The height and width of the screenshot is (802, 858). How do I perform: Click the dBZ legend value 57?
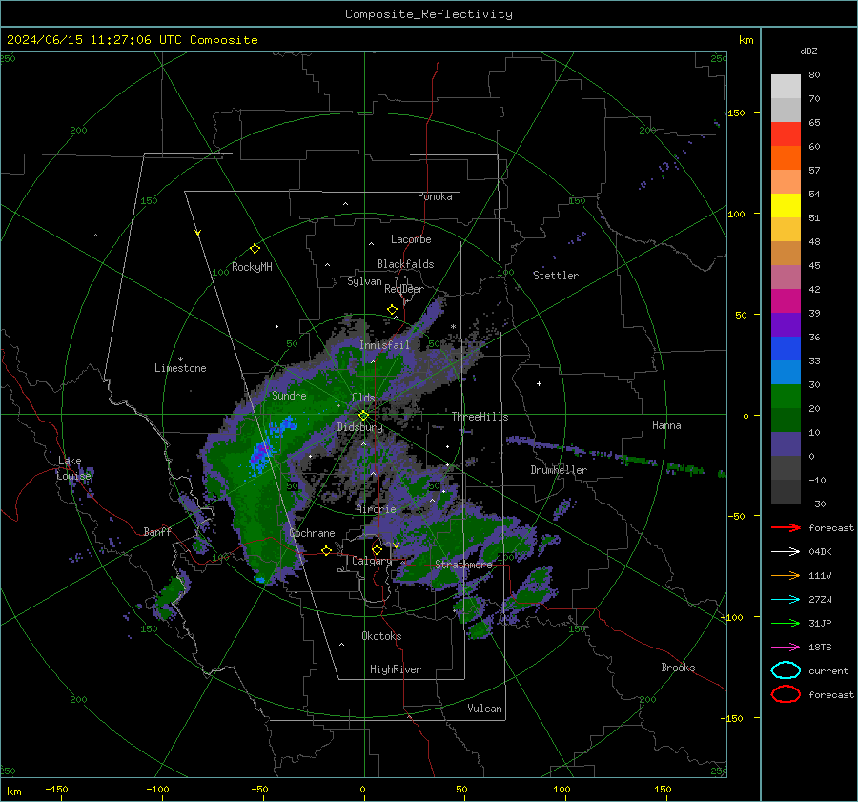pos(814,171)
